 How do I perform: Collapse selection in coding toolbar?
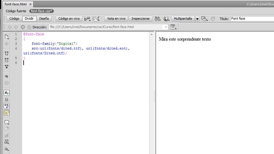pos(7,60)
